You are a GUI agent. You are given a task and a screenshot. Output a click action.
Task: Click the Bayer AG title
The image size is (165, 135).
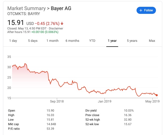coord(61,8)
